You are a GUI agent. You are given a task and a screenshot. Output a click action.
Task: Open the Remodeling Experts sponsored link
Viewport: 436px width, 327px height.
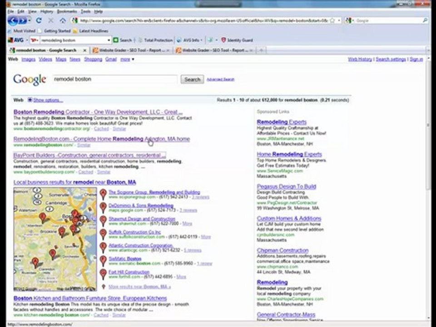[x=282, y=122]
